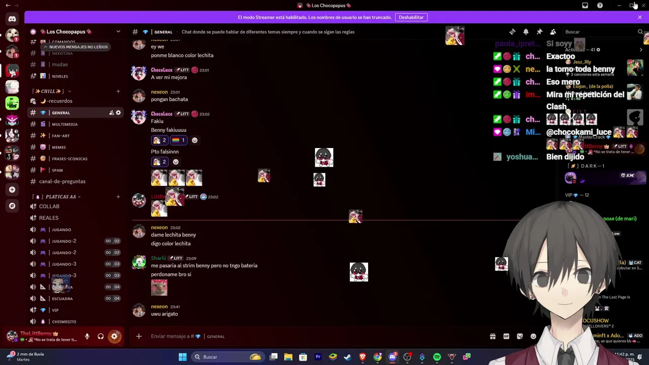Image resolution: width=649 pixels, height=365 pixels.
Task: Dismiss the Streamer mode banner
Action: [640, 17]
